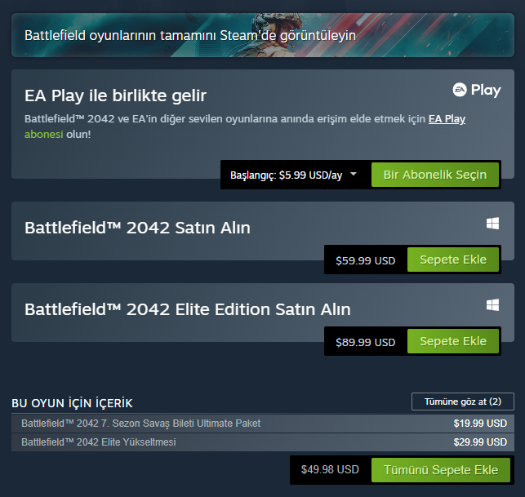Click the EA Play logo

[477, 90]
